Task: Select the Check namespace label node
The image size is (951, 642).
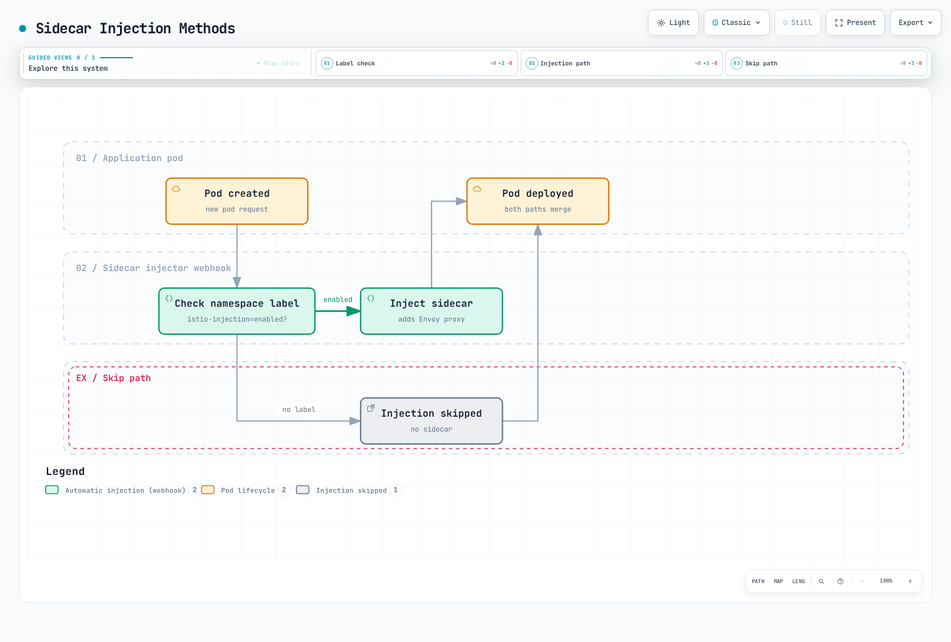Action: (237, 311)
